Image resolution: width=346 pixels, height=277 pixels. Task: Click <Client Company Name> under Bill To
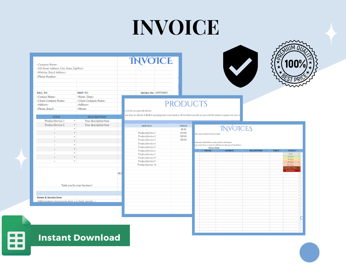51,101
